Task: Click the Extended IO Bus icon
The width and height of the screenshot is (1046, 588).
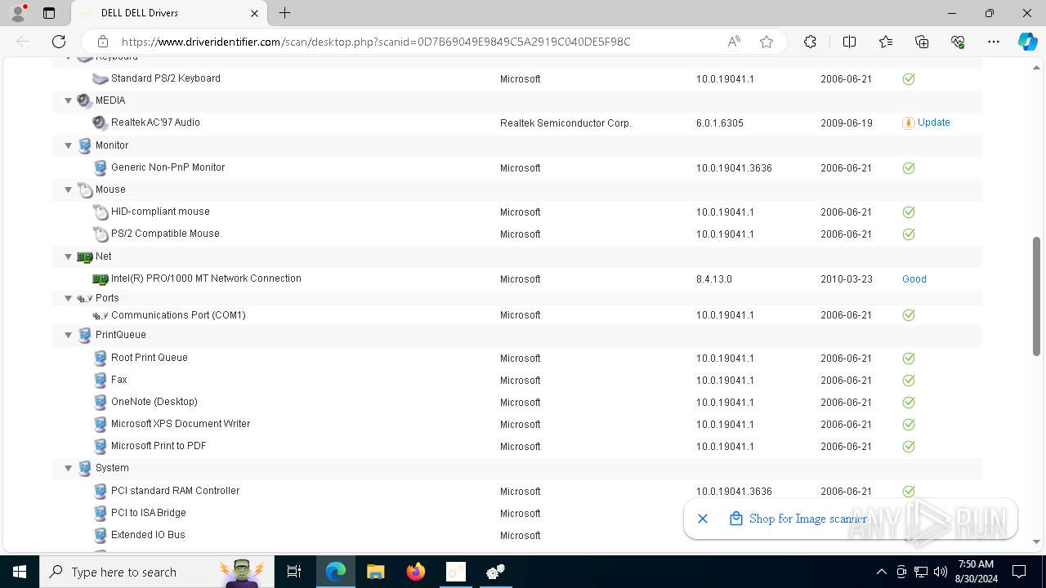Action: point(101,535)
